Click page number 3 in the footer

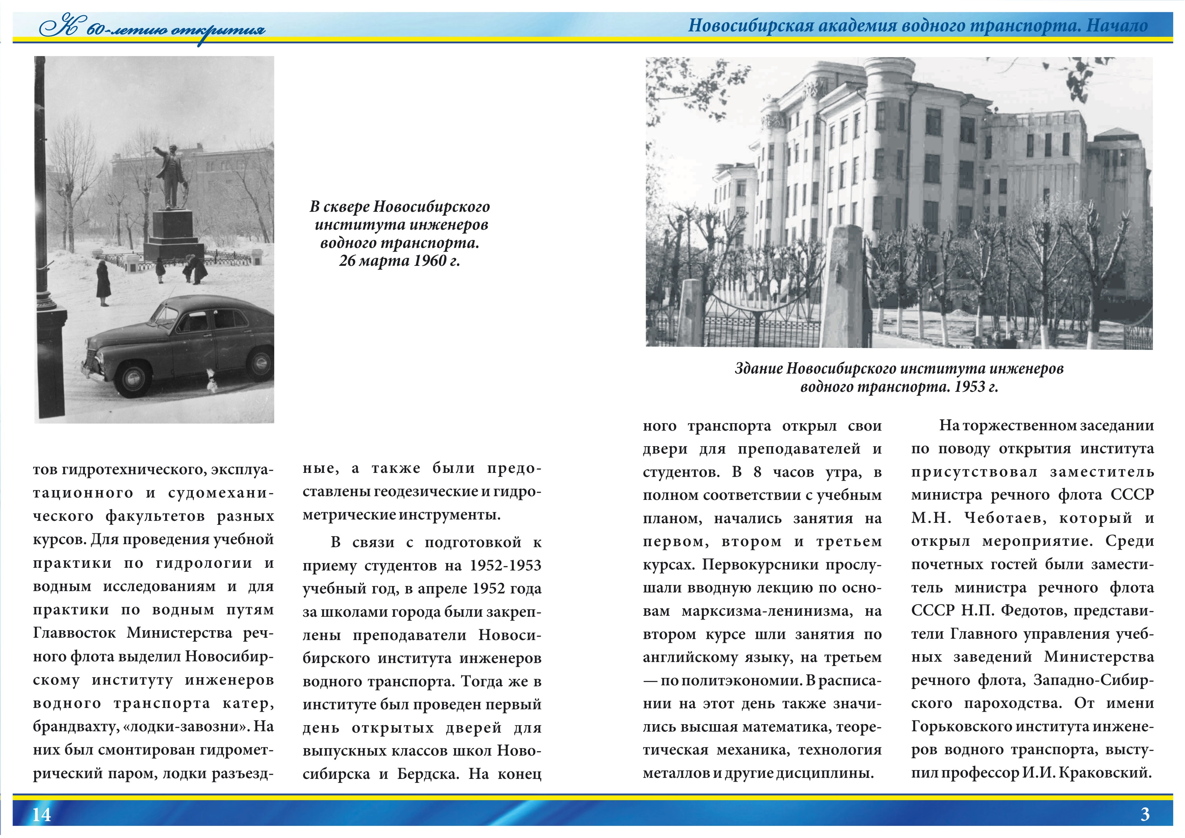(1145, 814)
